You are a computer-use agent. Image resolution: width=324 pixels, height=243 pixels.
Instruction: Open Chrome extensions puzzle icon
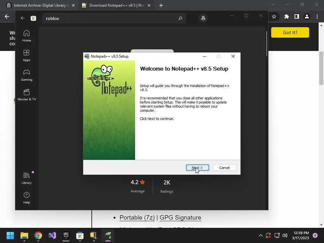pyautogui.click(x=286, y=16)
